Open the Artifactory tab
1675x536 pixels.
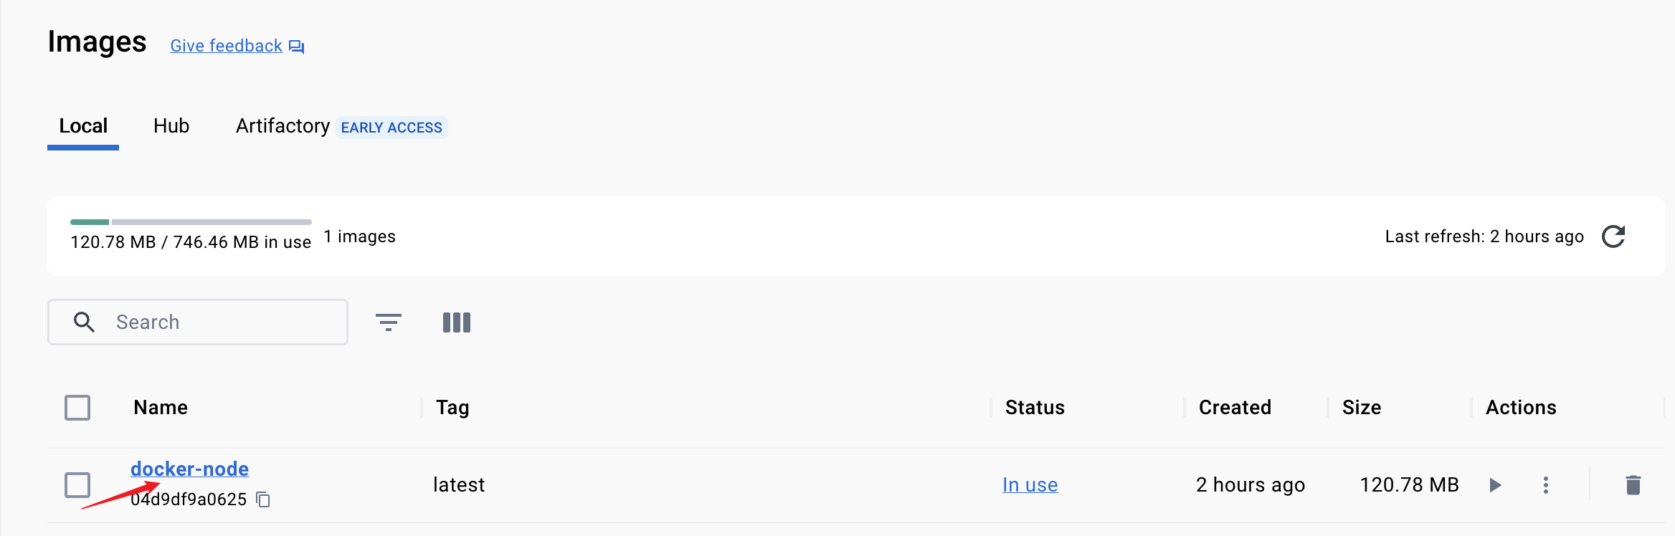[283, 126]
